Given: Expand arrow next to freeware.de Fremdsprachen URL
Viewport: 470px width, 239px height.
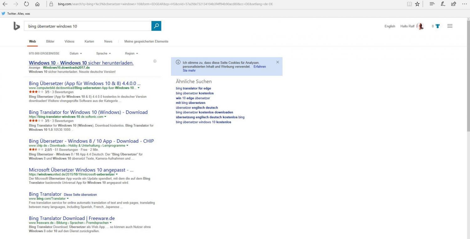Looking at the screenshot, I should point(111,223).
